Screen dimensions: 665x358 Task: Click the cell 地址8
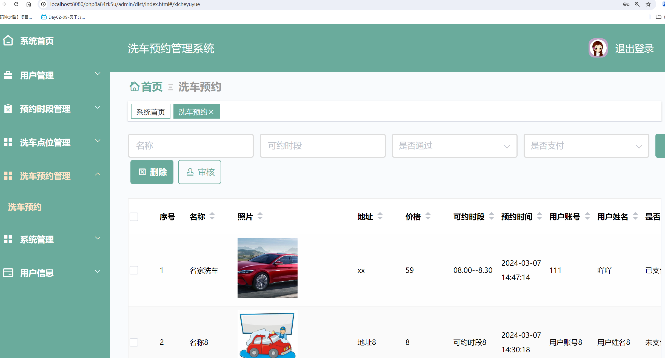[367, 342]
